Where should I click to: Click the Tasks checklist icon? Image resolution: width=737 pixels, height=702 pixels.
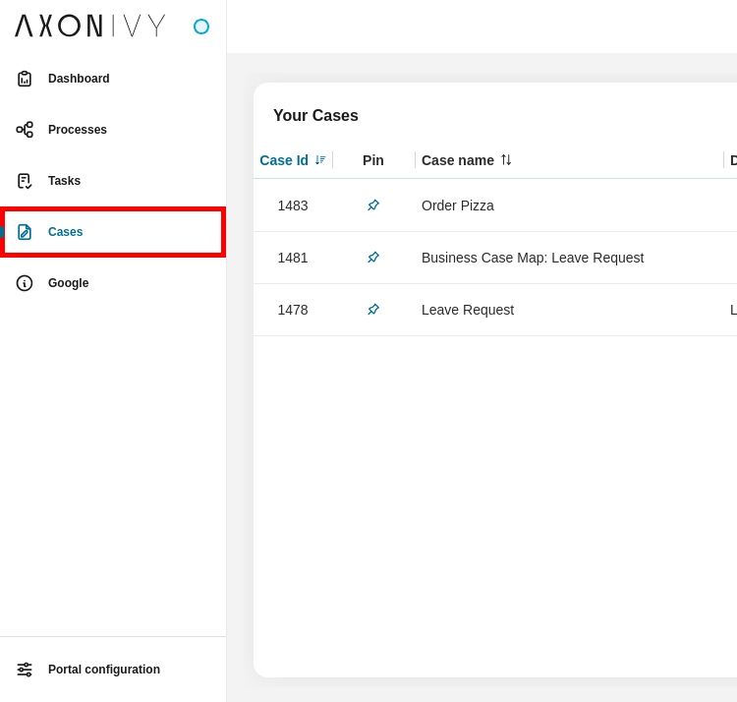(25, 181)
